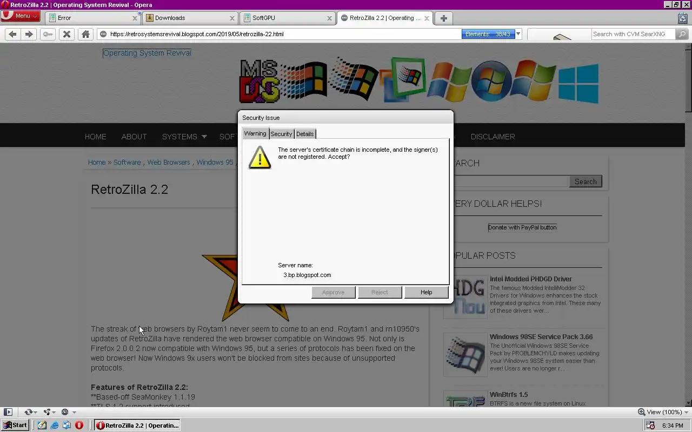Close the Downloads tab
Image resolution: width=692 pixels, height=432 pixels.
click(x=232, y=18)
